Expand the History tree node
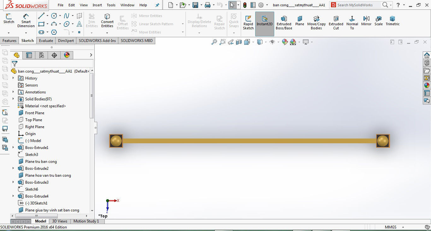The image size is (431, 231). pos(13,78)
